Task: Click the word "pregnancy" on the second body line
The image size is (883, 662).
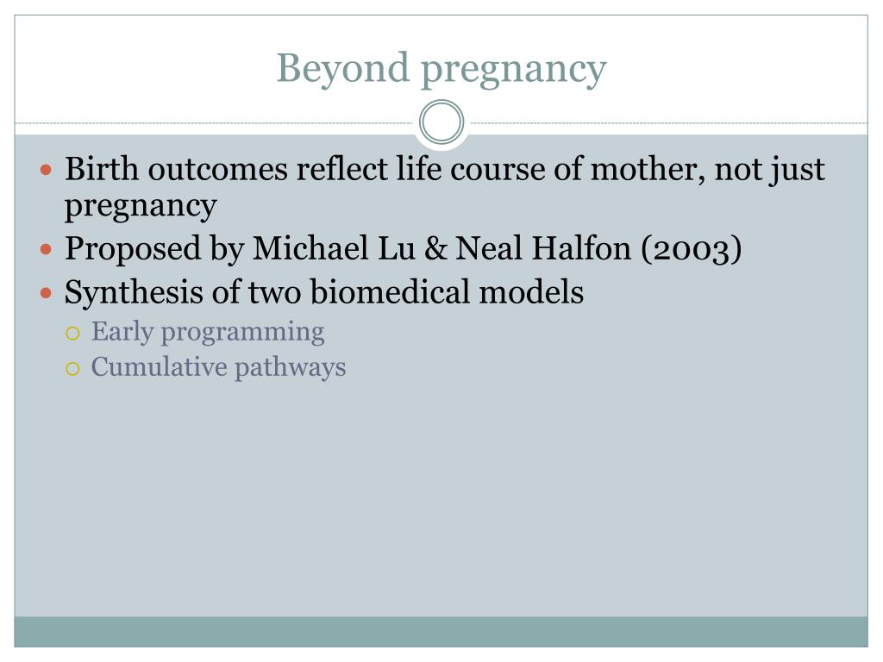Action: click(141, 206)
